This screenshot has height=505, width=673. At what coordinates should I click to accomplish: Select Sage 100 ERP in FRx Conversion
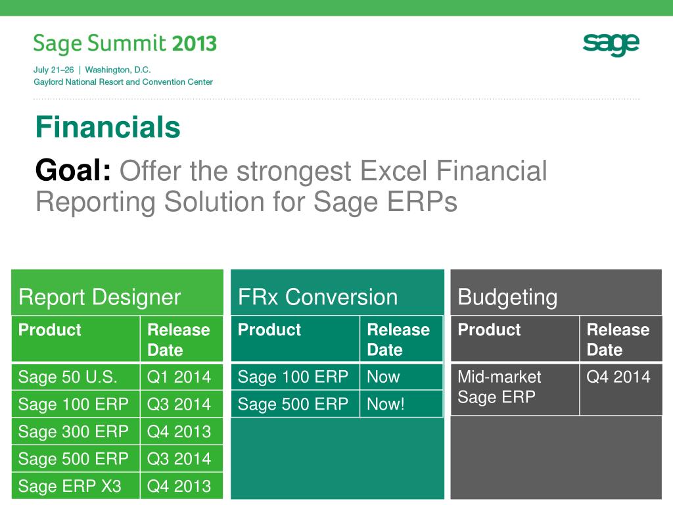(295, 377)
